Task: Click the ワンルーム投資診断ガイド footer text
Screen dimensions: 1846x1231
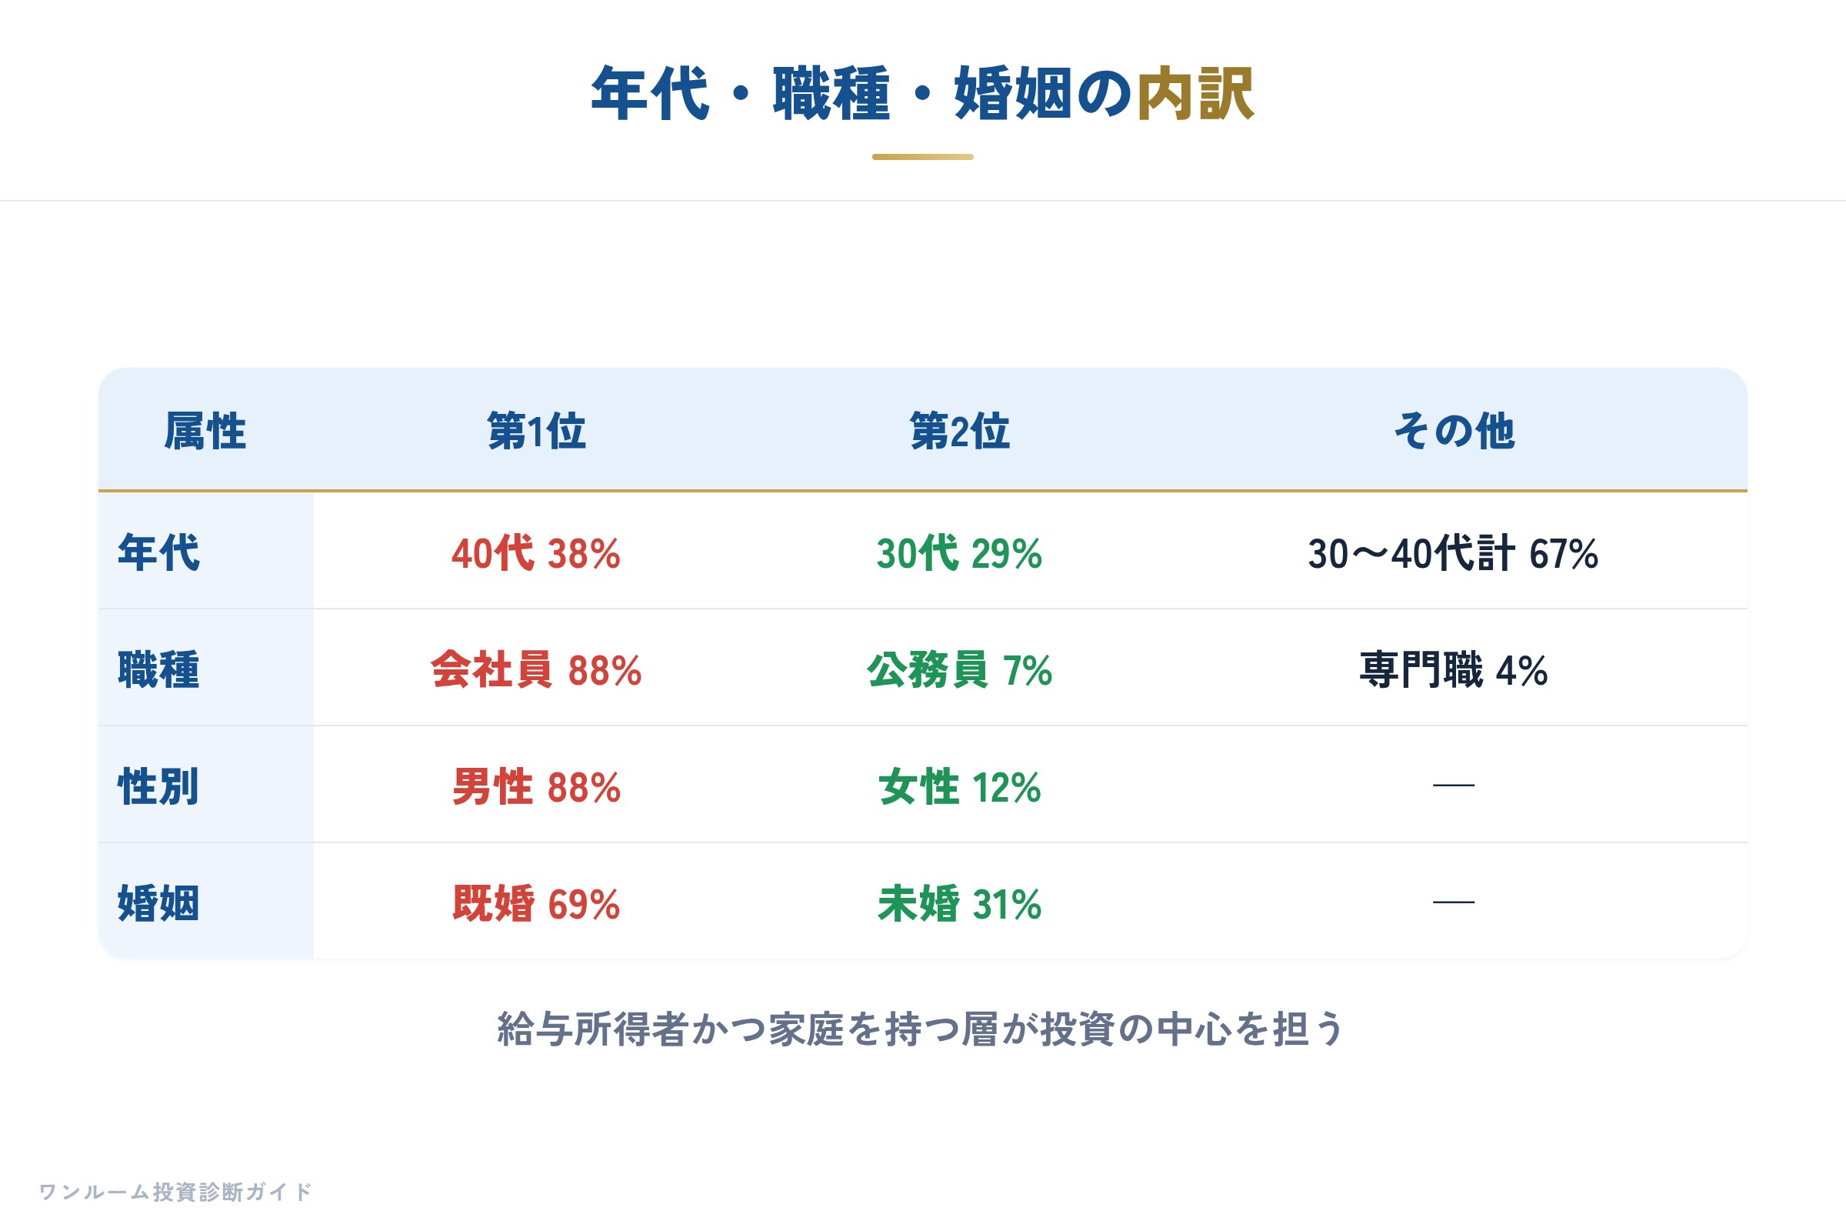Action: coord(175,1192)
